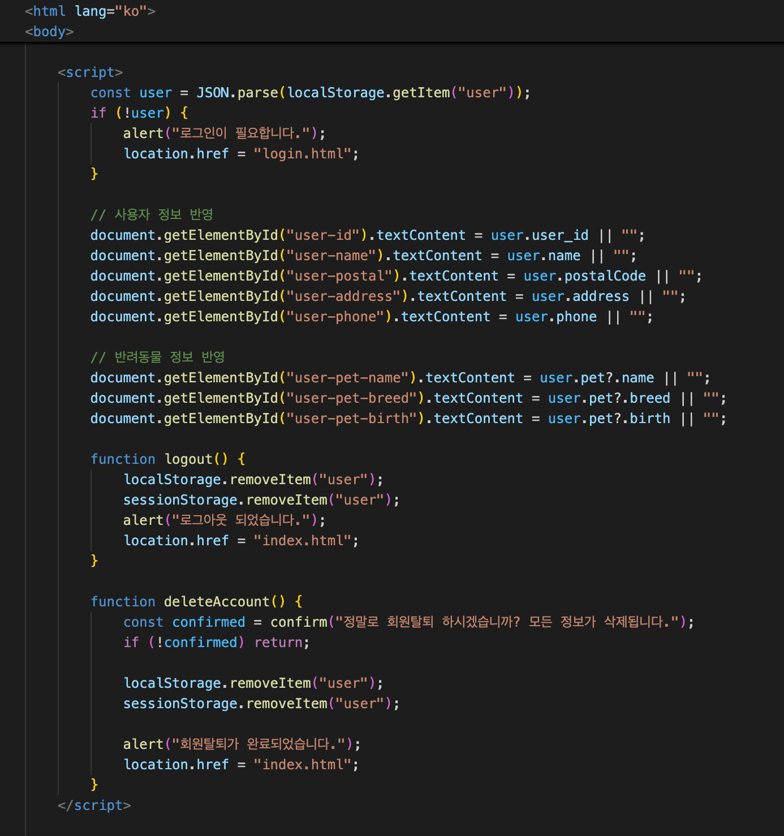The height and width of the screenshot is (836, 784).
Task: Click the deleteAccount function name
Action: (217, 602)
